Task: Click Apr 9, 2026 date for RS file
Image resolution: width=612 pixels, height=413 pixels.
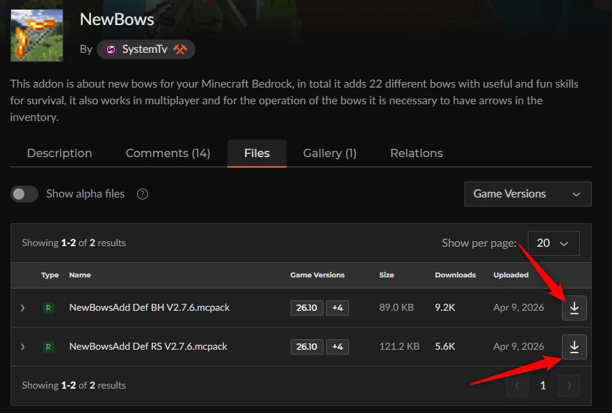Action: [518, 347]
